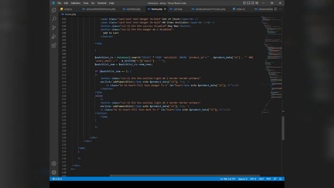Close the home.php tab

point(165,9)
